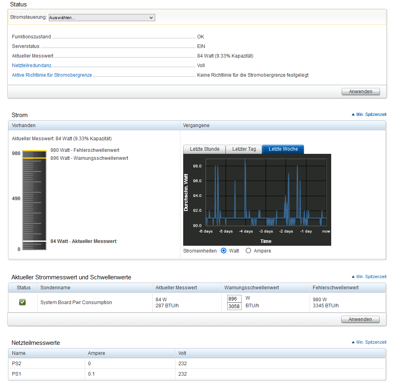Screen dimensions: 396x386
Task: Switch to Letzte Stunde tab
Action: [204, 149]
